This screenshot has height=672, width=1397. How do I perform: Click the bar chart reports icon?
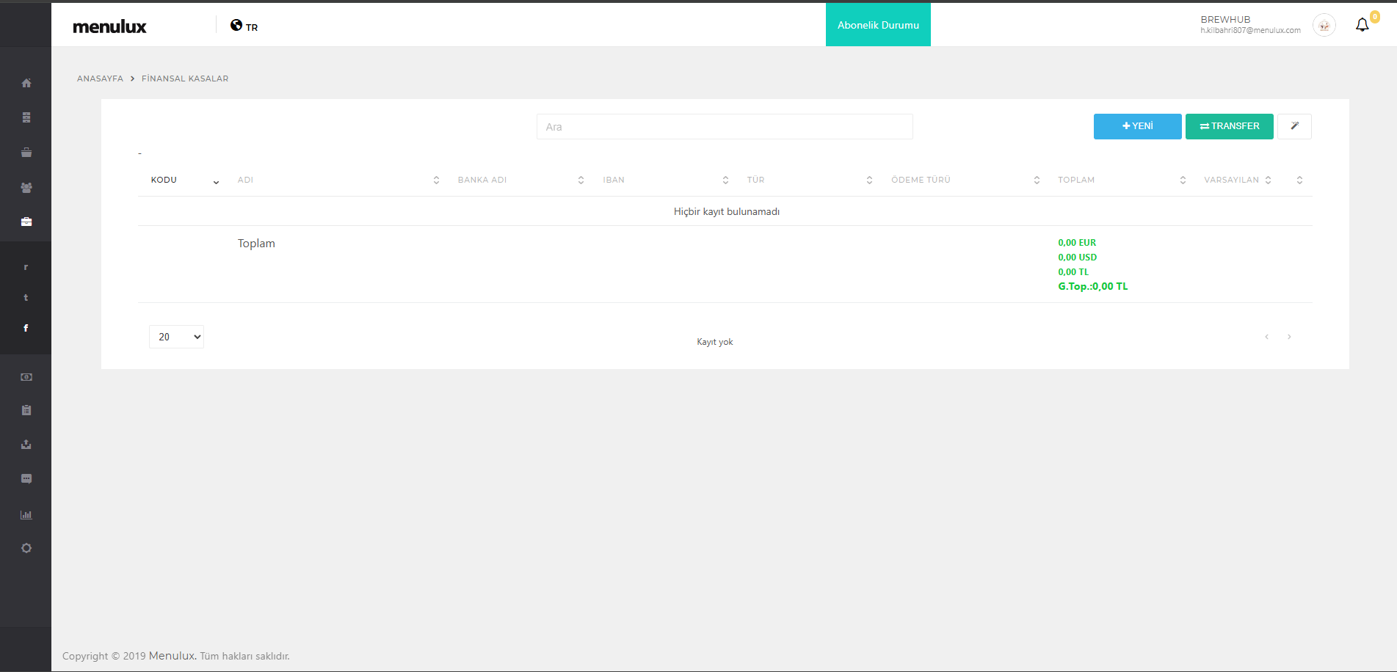tap(26, 515)
